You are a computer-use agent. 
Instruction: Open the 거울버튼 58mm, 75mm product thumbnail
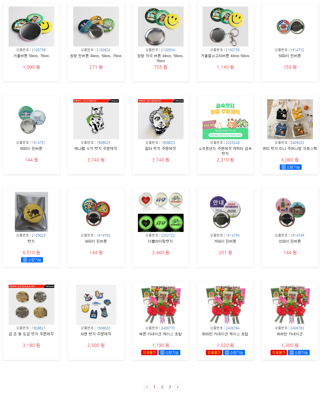[31, 26]
